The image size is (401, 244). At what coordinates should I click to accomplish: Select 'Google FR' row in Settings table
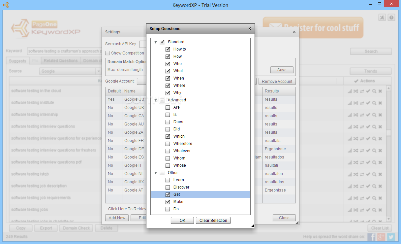click(200, 141)
